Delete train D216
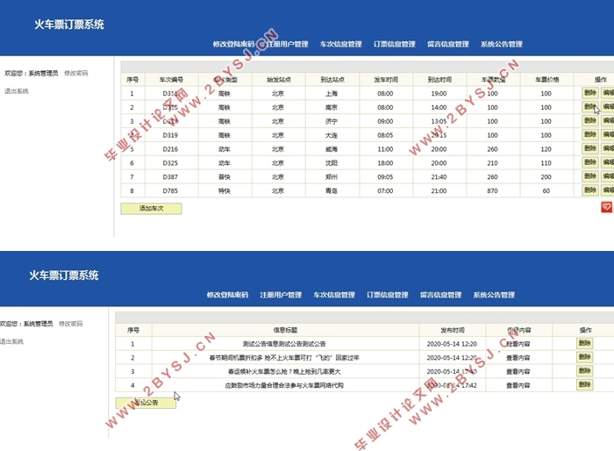This screenshot has width=614, height=451. (x=590, y=148)
